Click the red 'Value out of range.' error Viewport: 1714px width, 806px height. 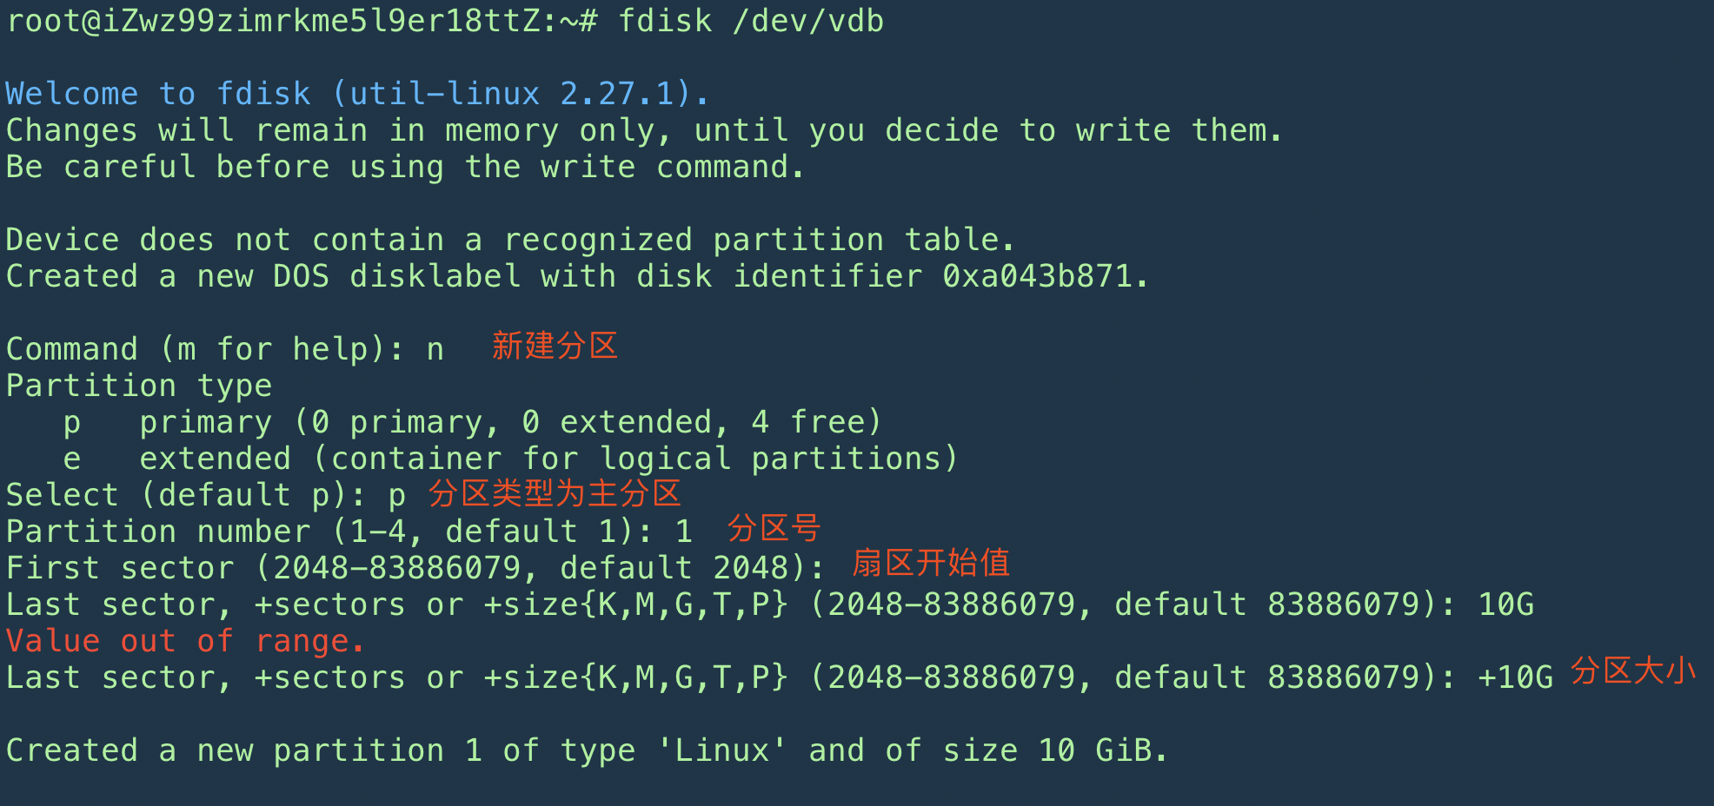click(184, 641)
